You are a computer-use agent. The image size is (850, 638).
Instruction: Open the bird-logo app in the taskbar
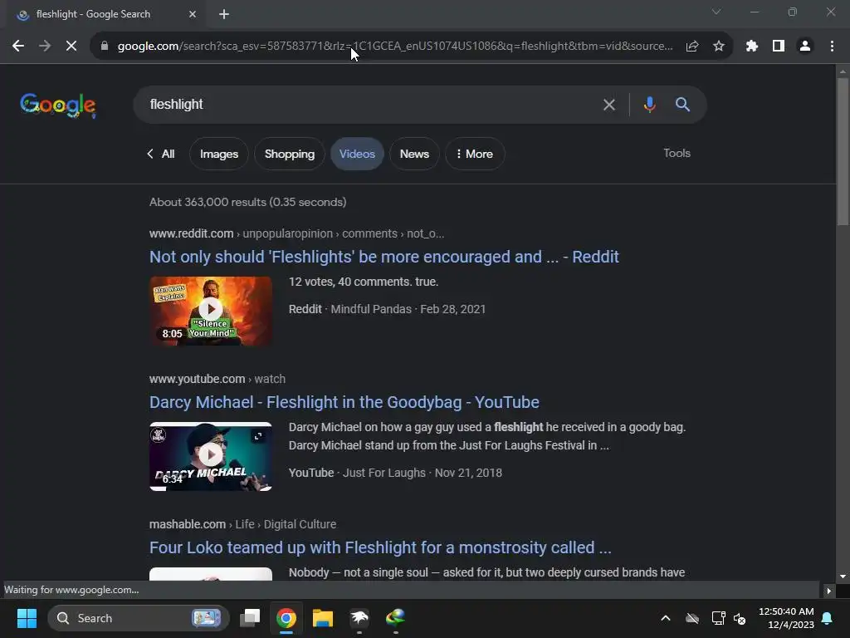(359, 618)
